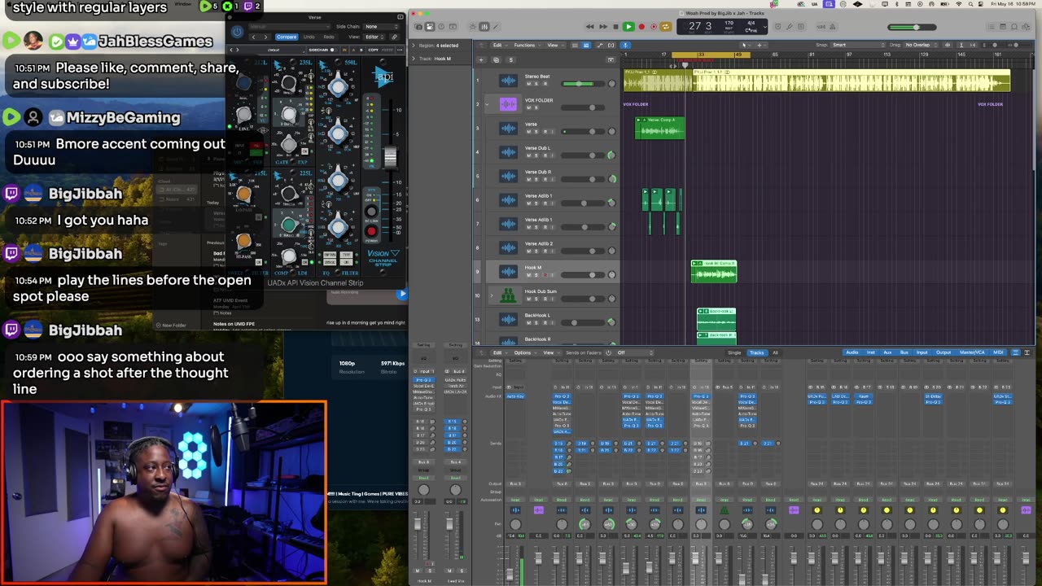Click the Master/VCA filter button in Mixer
Viewport: 1042px width, 586px height.
tap(972, 352)
